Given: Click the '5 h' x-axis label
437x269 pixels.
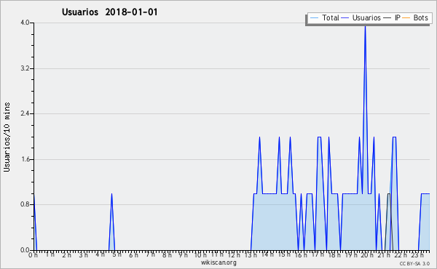Looking at the screenshot, I should click(117, 254).
